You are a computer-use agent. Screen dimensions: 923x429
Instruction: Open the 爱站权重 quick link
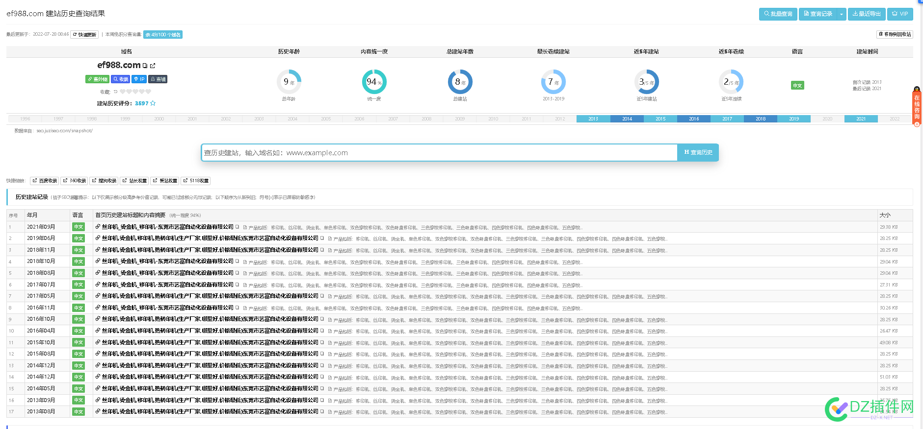pos(165,181)
